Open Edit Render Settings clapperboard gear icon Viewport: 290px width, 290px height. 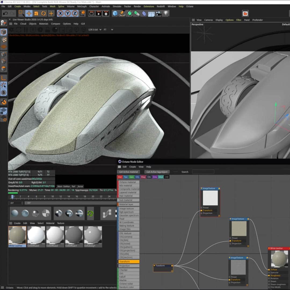point(106,13)
